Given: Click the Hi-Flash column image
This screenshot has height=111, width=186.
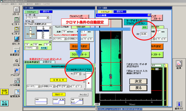Looking at the screenshot, I should 31,32.
